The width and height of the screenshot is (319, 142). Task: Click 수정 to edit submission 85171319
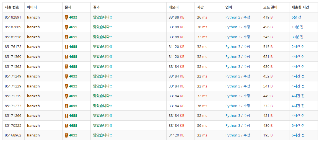(247, 96)
